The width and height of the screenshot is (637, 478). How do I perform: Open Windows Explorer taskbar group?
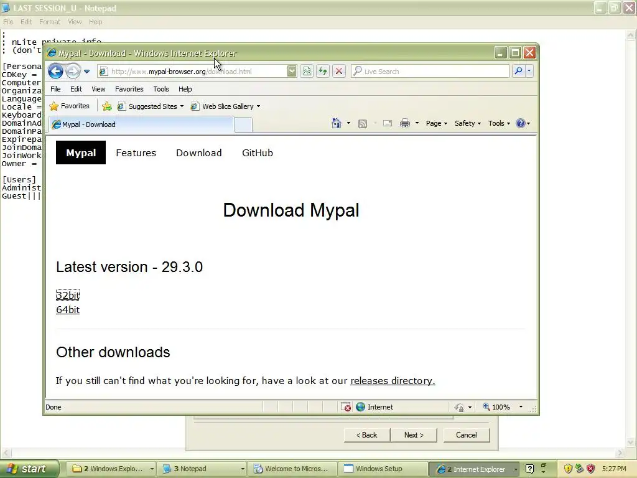click(x=111, y=469)
